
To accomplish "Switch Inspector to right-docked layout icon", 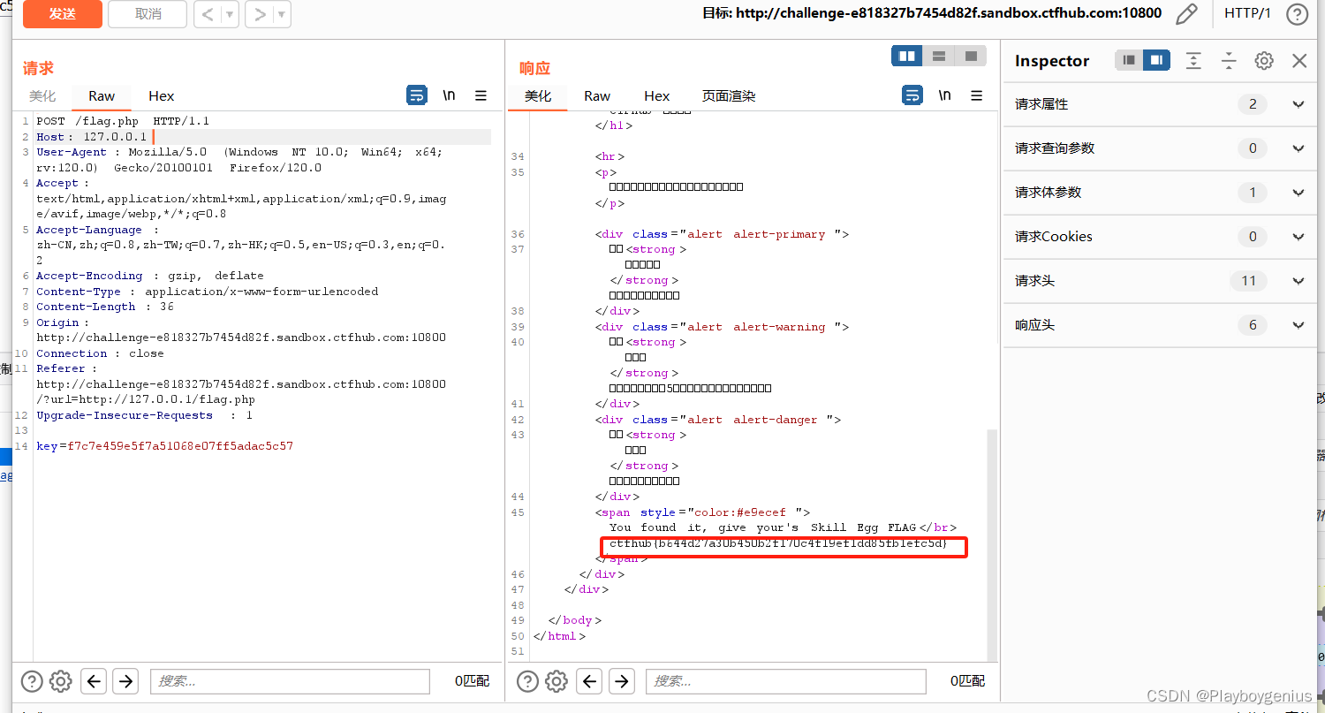I will pyautogui.click(x=1156, y=60).
